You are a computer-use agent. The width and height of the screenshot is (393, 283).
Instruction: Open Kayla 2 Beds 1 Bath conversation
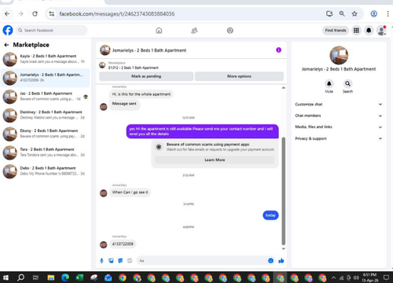[x=46, y=59]
